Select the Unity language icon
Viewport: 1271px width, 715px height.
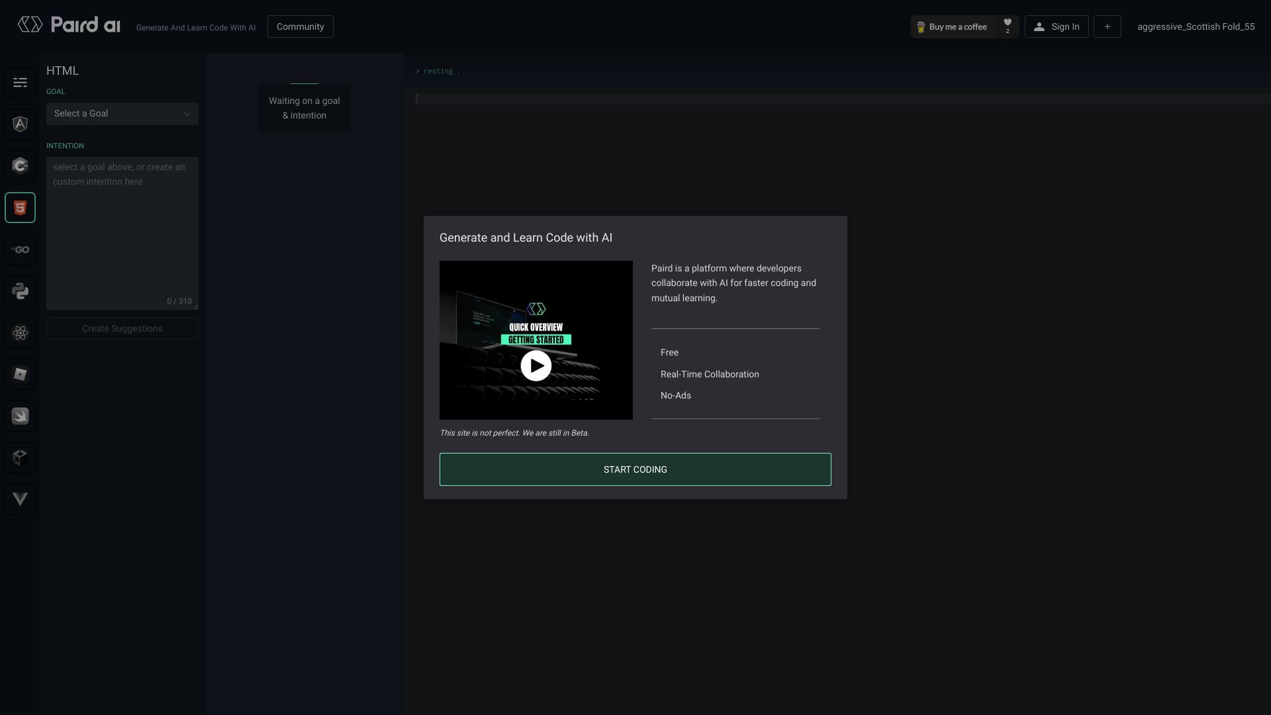pyautogui.click(x=20, y=457)
